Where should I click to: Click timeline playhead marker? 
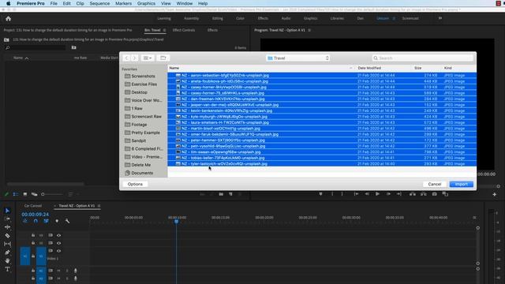click(x=176, y=222)
